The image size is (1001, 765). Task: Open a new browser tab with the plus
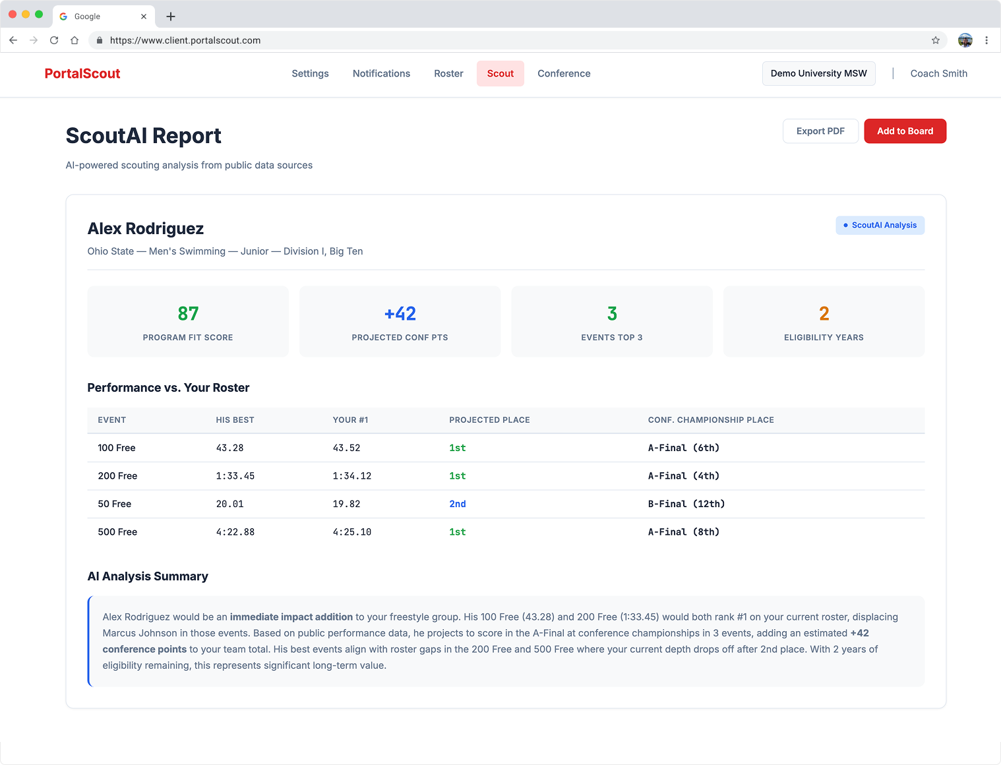(x=171, y=16)
